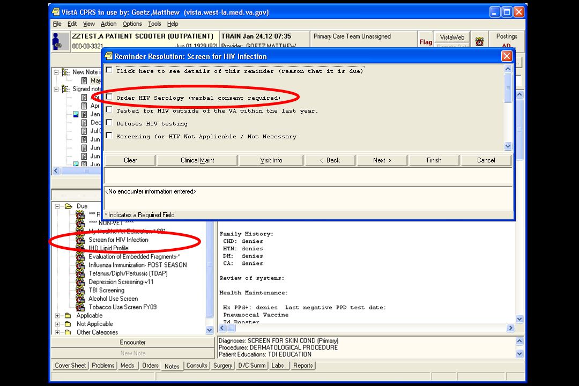Open Clinical Maint for this reminder
Viewport: 579px width, 386px height.
tap(197, 160)
